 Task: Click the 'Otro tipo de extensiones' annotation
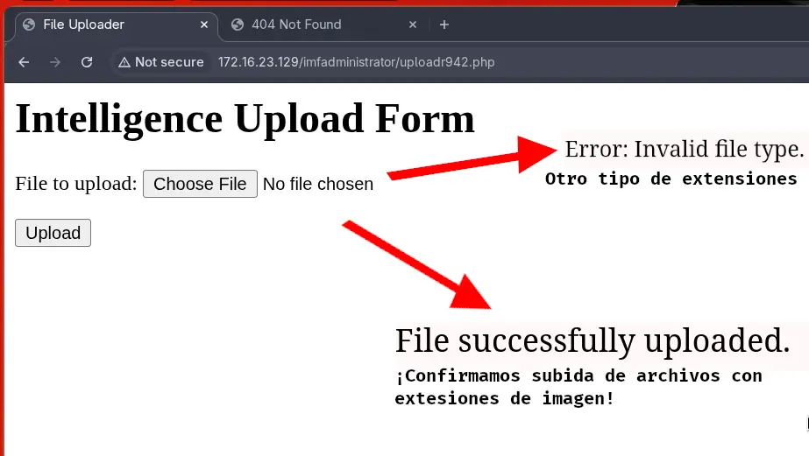671,179
